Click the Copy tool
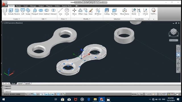The height and width of the screenshot is (102, 182). (86, 11)
